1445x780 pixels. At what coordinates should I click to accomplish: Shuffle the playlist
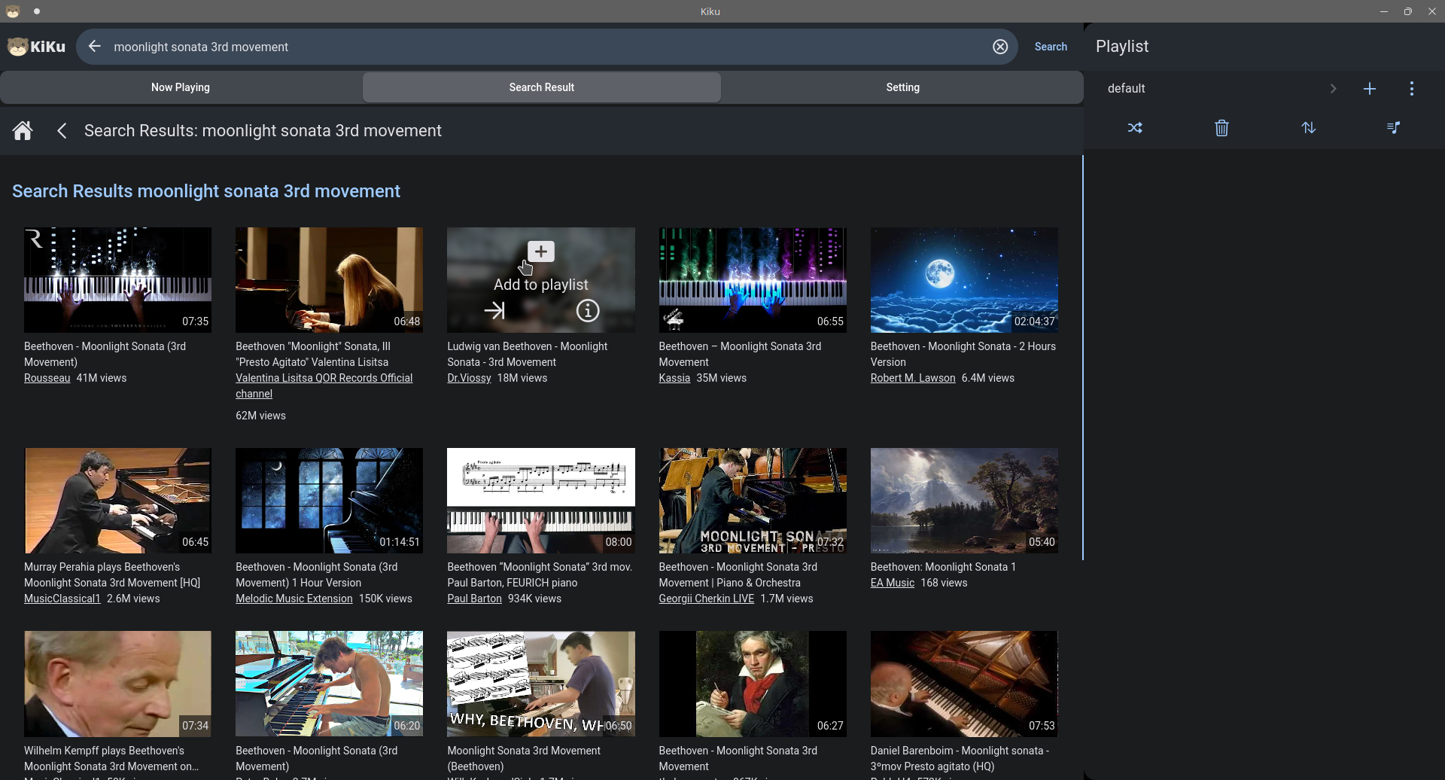pos(1135,128)
